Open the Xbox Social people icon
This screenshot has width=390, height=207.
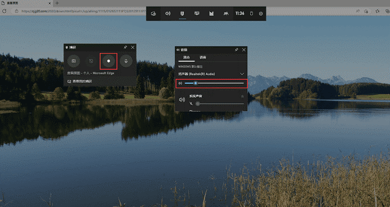(226, 14)
